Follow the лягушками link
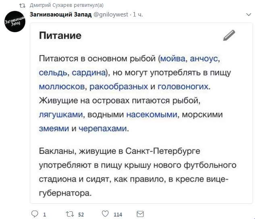 point(61,115)
